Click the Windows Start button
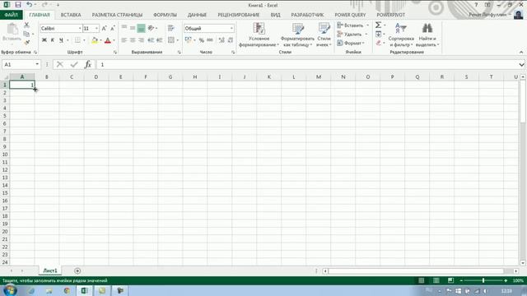This screenshot has width=527, height=296. click(x=9, y=290)
